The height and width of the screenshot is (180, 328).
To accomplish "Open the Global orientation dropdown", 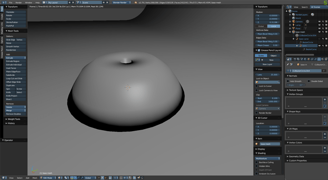I will click(x=90, y=178).
